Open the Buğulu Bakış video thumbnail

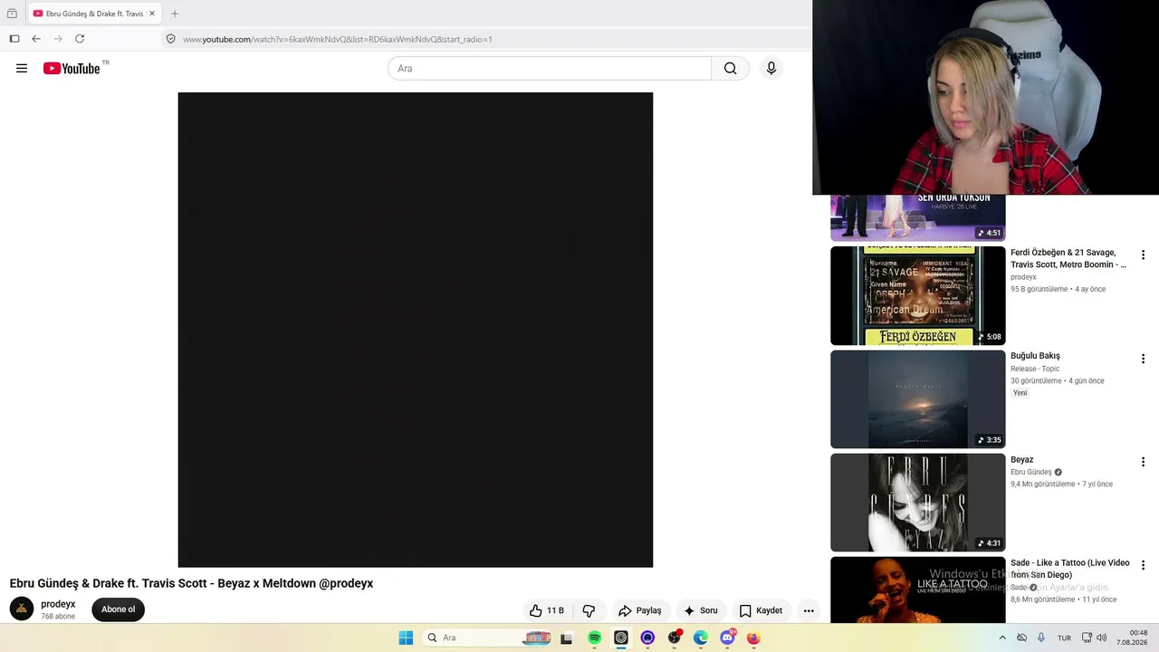918,399
